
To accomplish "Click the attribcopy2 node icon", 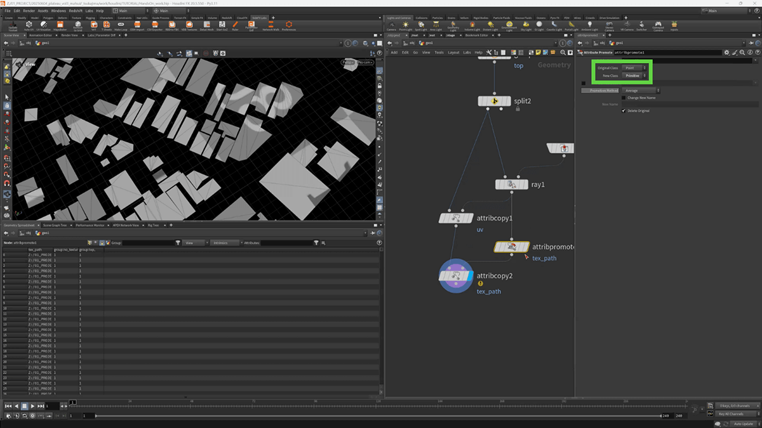I will coord(454,276).
